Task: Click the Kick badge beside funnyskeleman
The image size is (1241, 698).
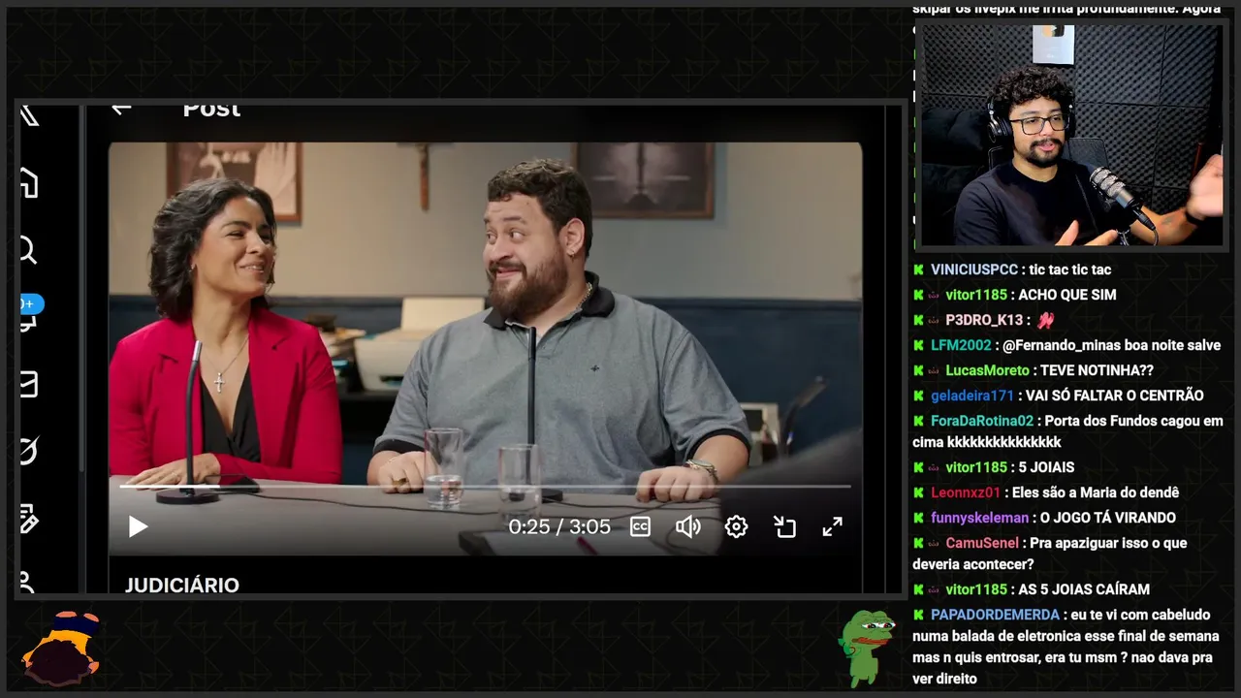Action: pos(918,518)
